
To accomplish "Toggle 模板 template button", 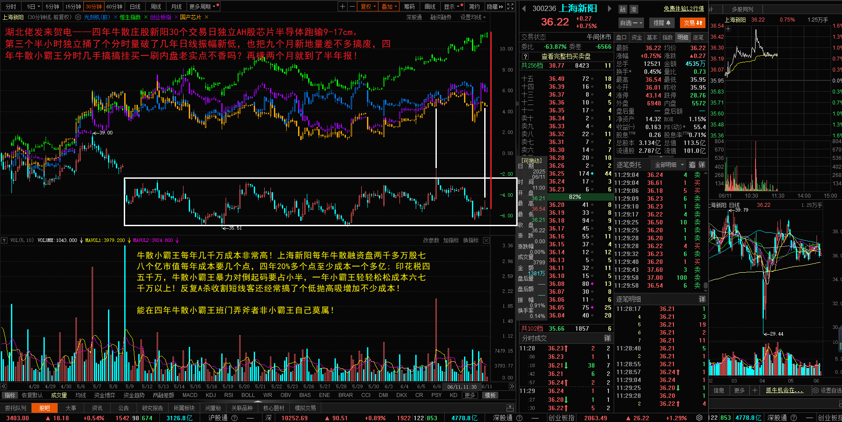I will tap(490, 395).
